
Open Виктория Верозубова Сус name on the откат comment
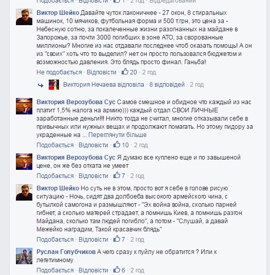pos(76,158)
